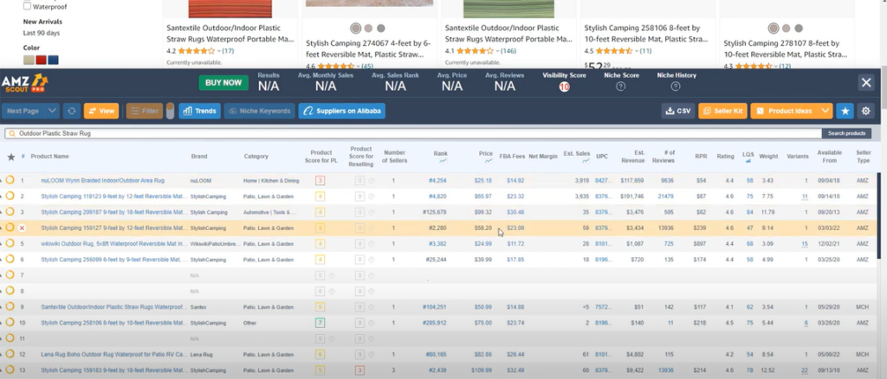This screenshot has height=379, width=887.
Task: Click the AMZScout Pro logo
Action: [x=24, y=84]
